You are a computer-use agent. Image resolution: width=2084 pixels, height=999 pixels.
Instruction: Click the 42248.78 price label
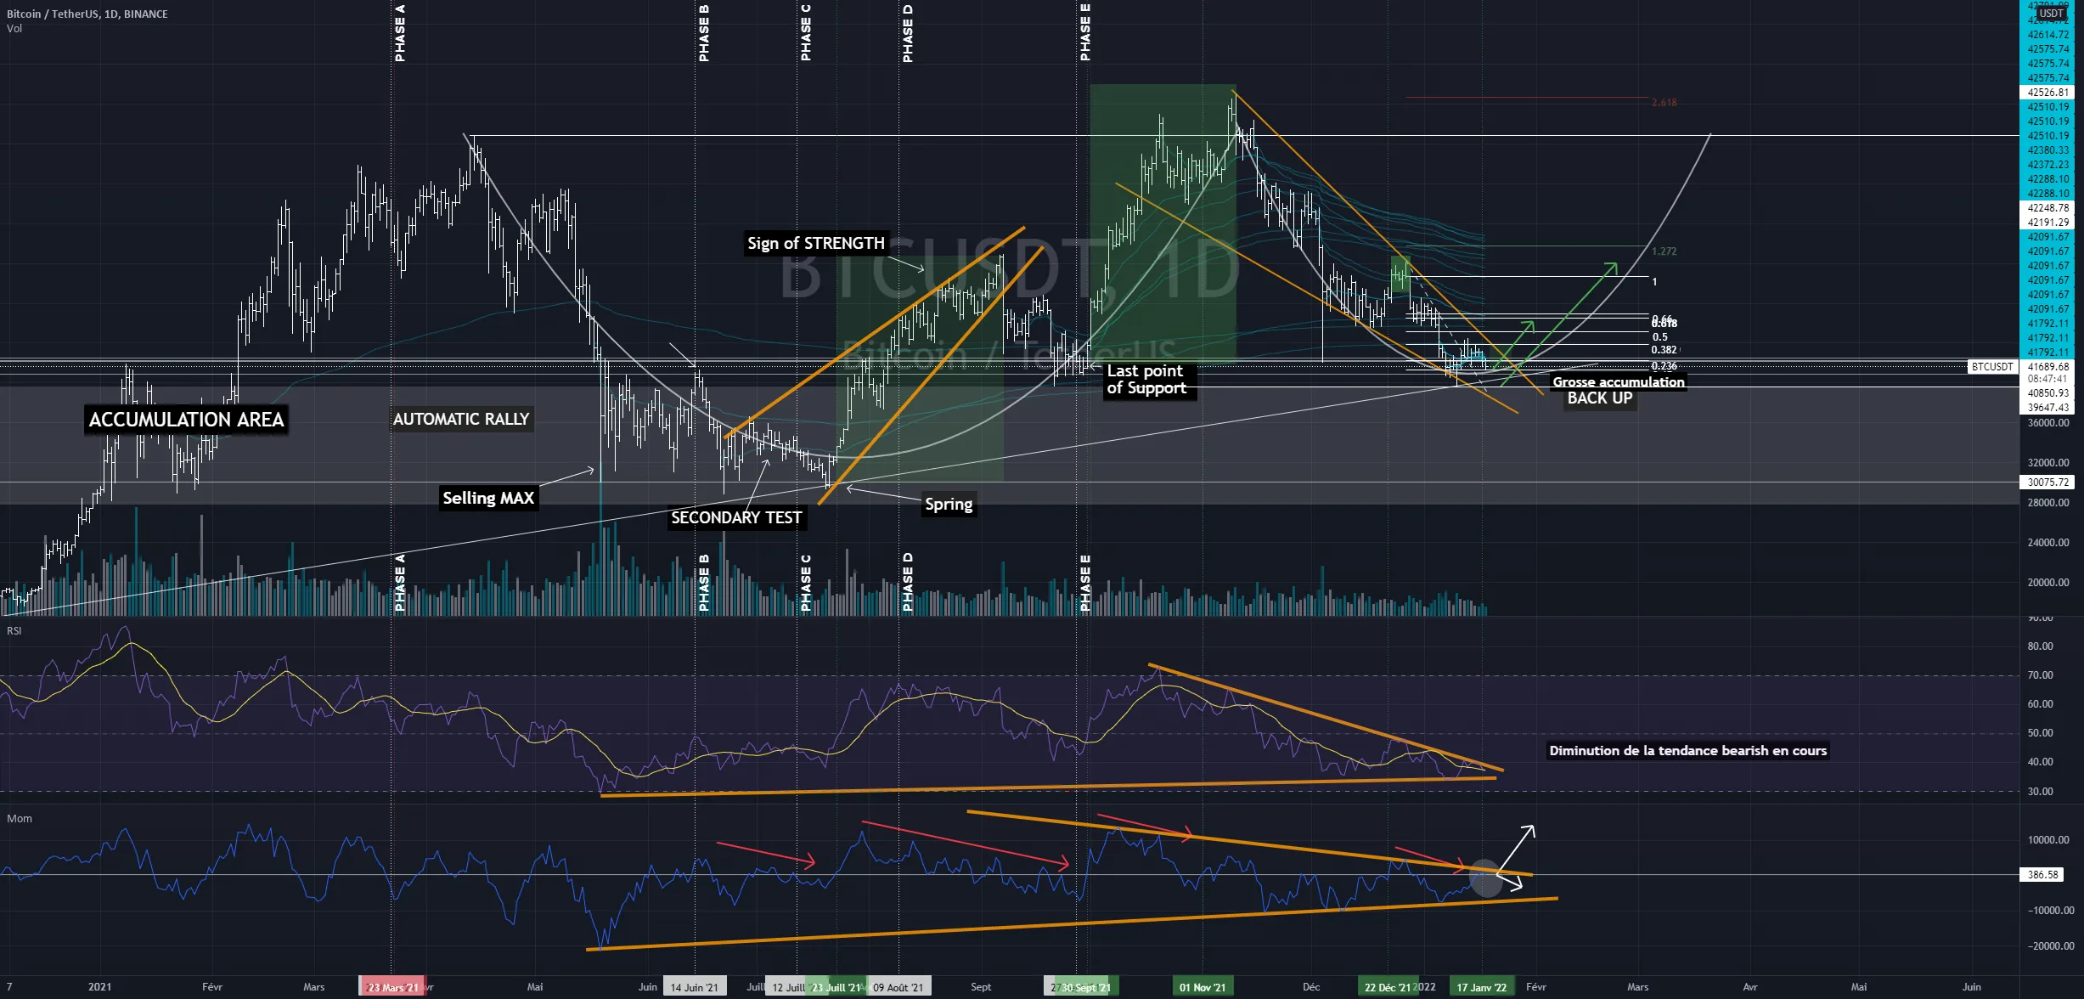[x=2048, y=207]
